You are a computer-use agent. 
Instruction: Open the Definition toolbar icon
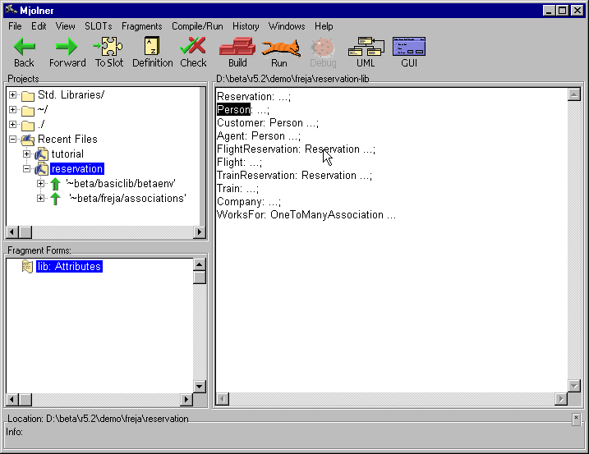[x=152, y=48]
